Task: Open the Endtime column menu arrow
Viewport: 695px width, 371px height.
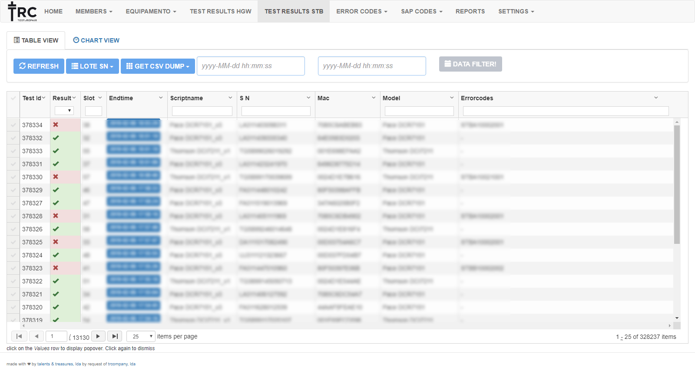Action: tap(161, 98)
